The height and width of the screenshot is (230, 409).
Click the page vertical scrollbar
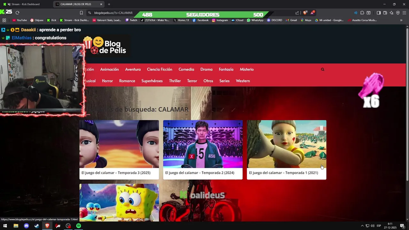(x=407, y=104)
